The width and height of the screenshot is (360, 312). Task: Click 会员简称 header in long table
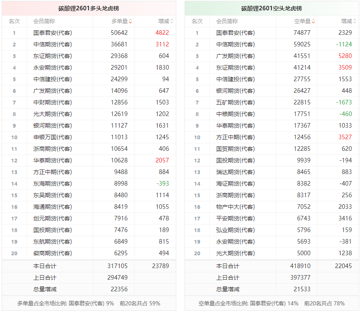pyautogui.click(x=44, y=22)
